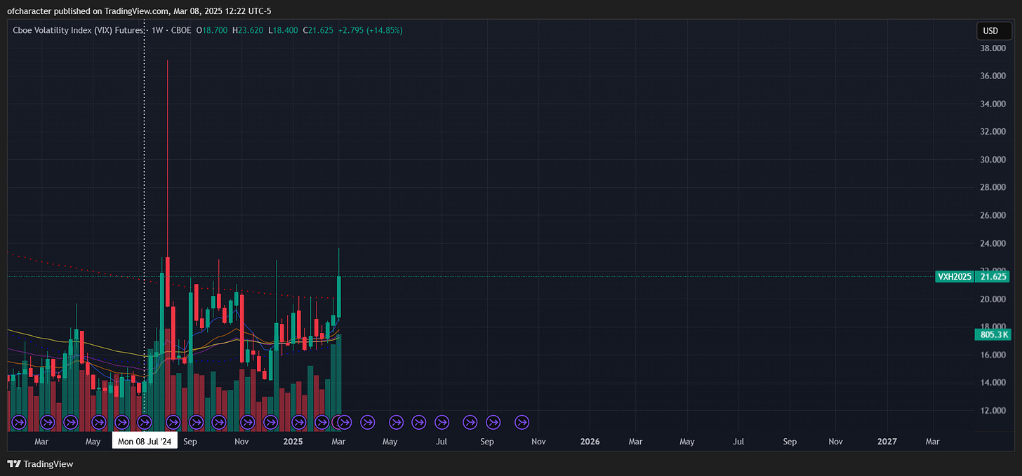This screenshot has height=476, width=1022.
Task: Click the close value C21.625
Action: coord(318,30)
